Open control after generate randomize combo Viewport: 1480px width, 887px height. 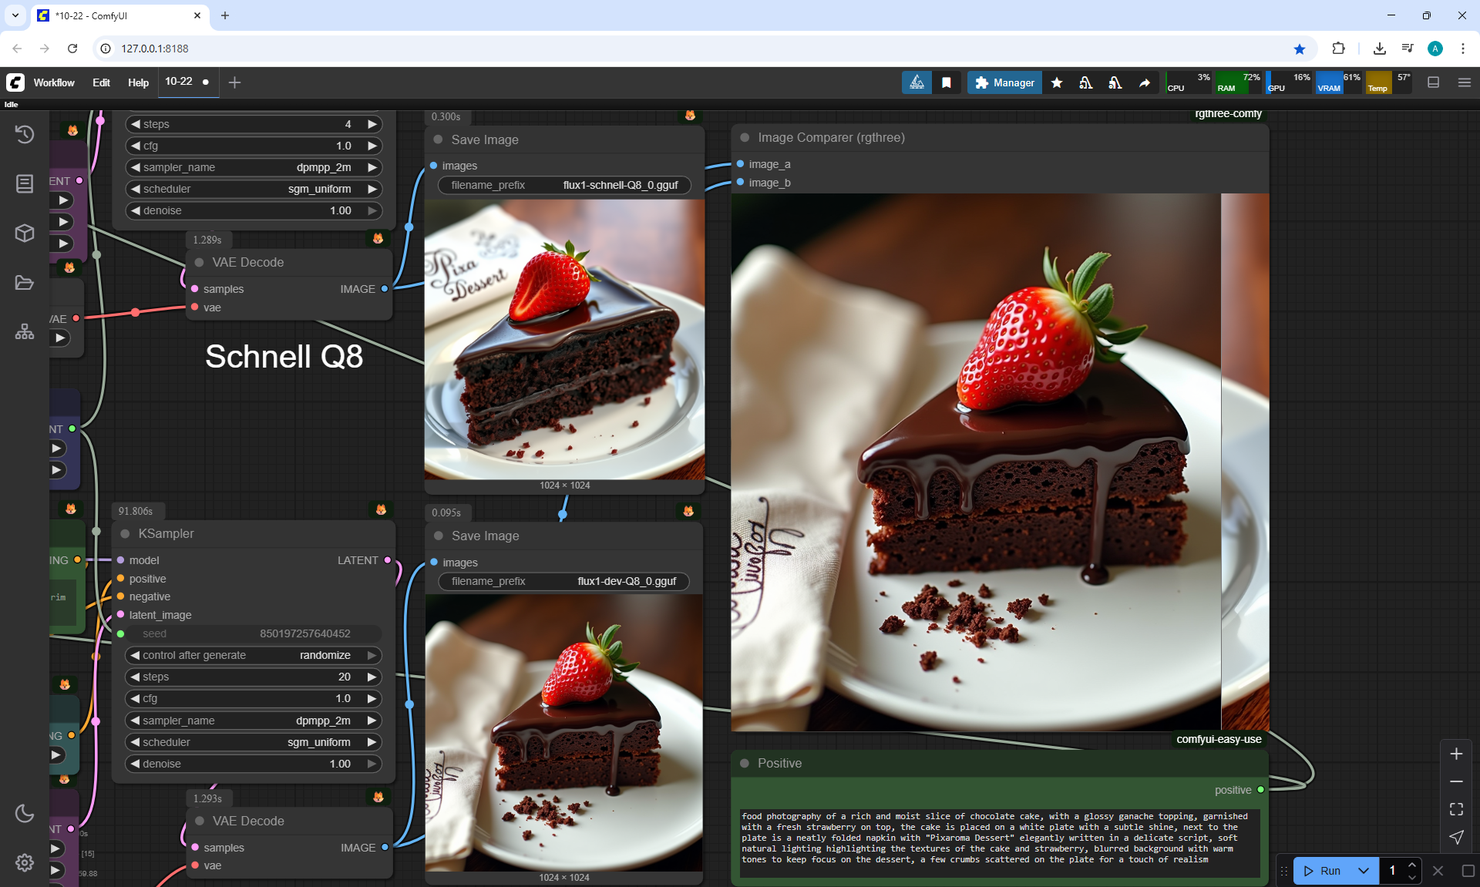point(253,655)
